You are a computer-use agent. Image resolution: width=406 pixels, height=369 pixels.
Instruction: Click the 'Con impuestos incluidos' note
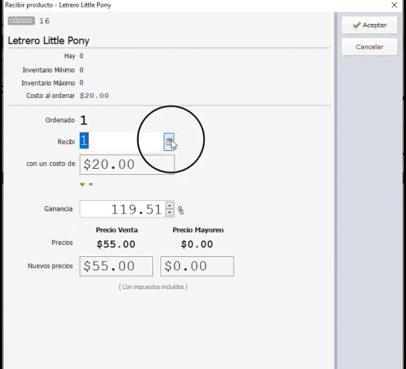(153, 287)
